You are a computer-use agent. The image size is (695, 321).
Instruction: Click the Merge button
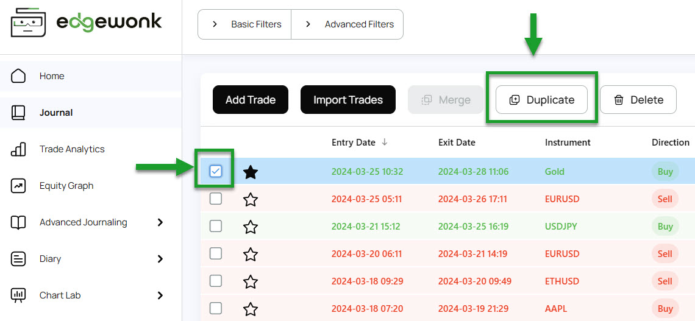(x=446, y=100)
